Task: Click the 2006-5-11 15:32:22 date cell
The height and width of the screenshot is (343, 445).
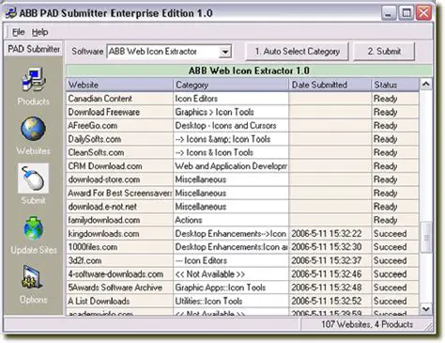Action: click(330, 234)
